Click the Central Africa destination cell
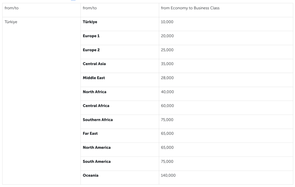 pyautogui.click(x=96, y=106)
